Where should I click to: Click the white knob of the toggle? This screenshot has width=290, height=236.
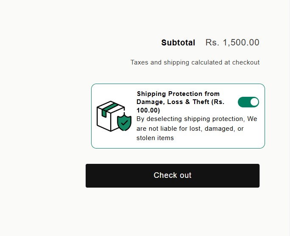(254, 102)
